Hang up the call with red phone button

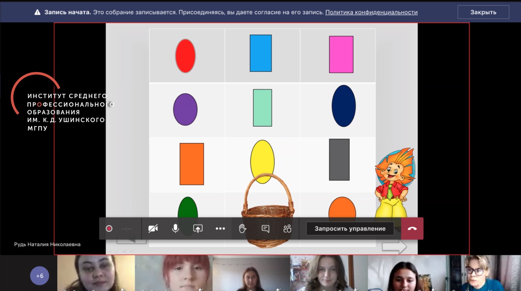412,229
